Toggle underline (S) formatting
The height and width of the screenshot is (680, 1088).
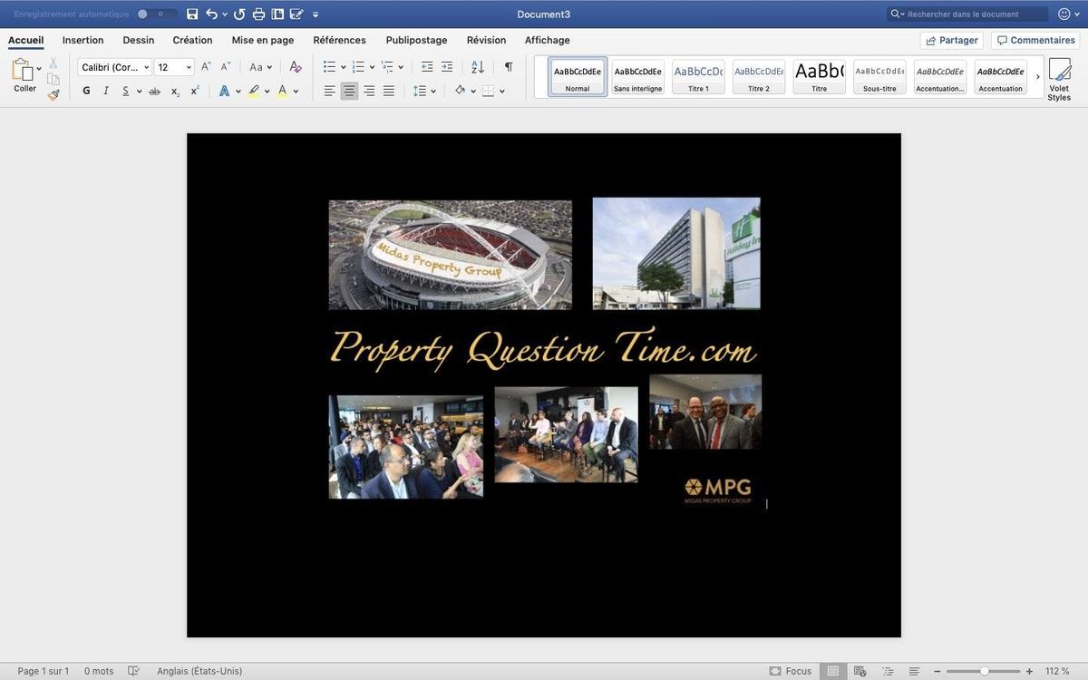126,91
